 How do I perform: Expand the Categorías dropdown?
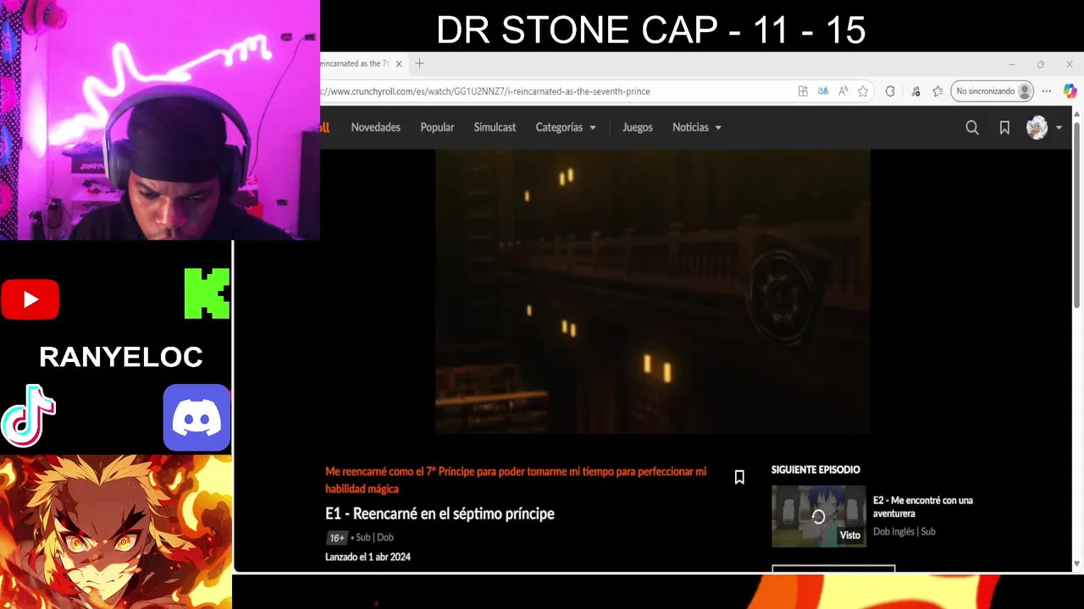(x=566, y=128)
